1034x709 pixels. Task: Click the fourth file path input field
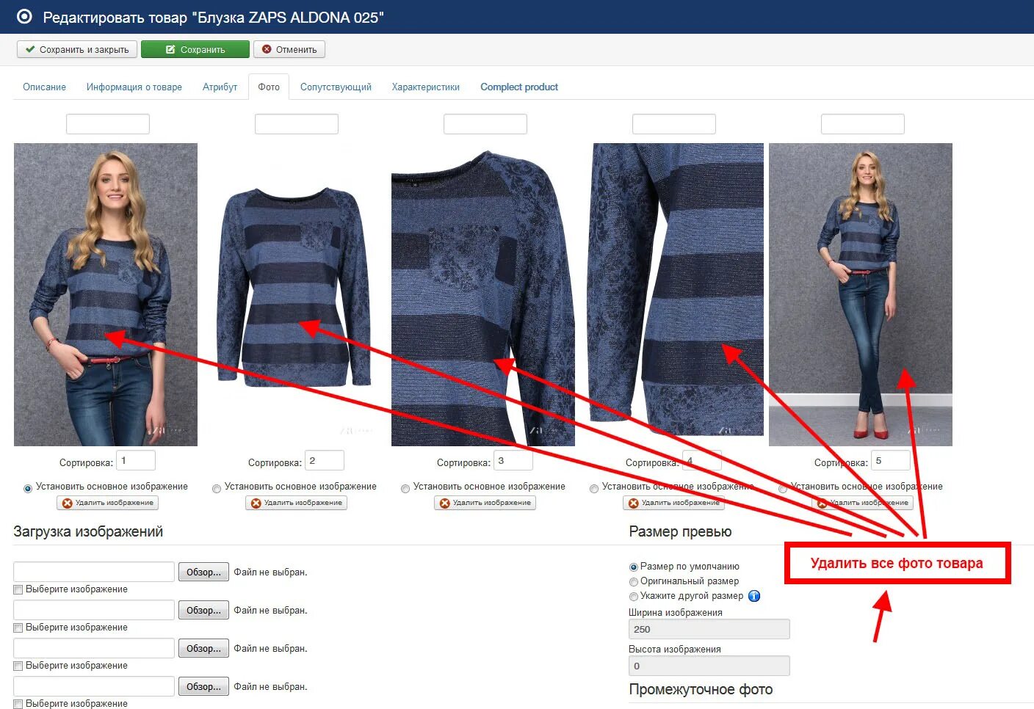pos(94,686)
